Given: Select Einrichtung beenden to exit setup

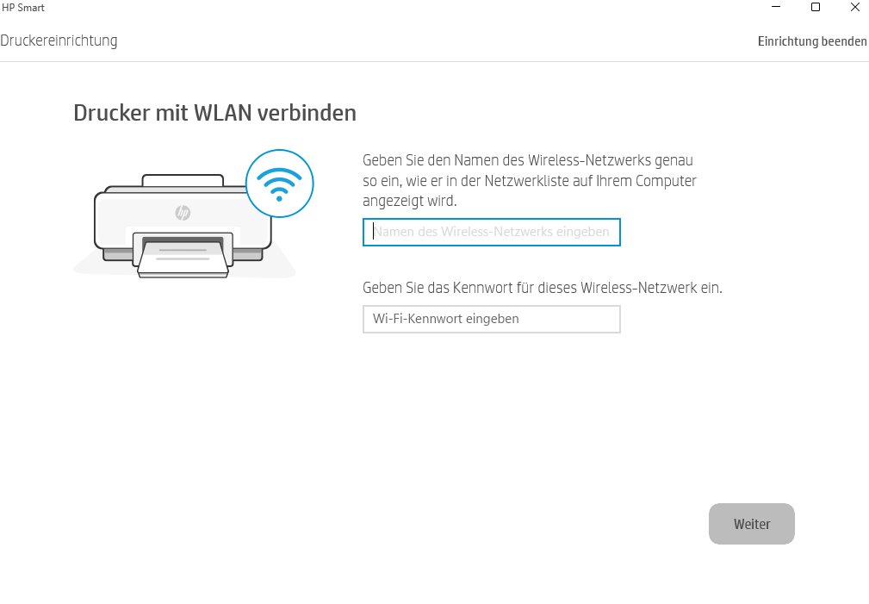Looking at the screenshot, I should [812, 41].
